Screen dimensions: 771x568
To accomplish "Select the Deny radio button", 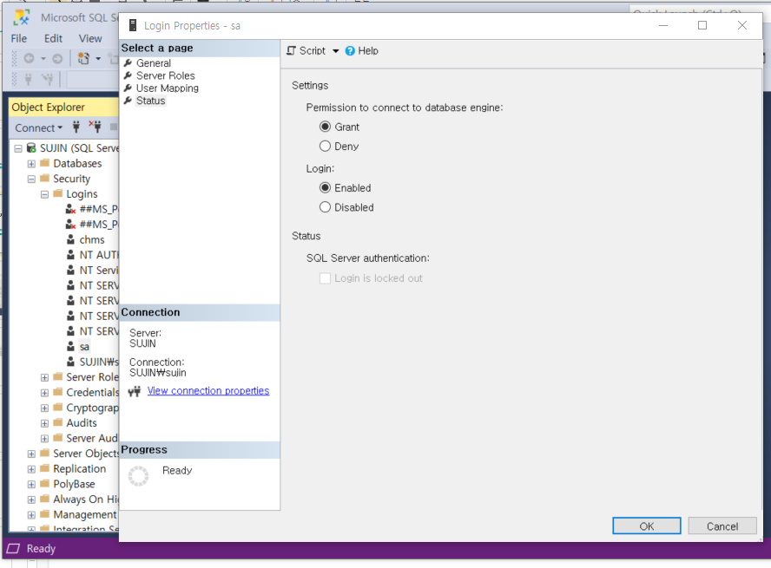I will point(325,147).
